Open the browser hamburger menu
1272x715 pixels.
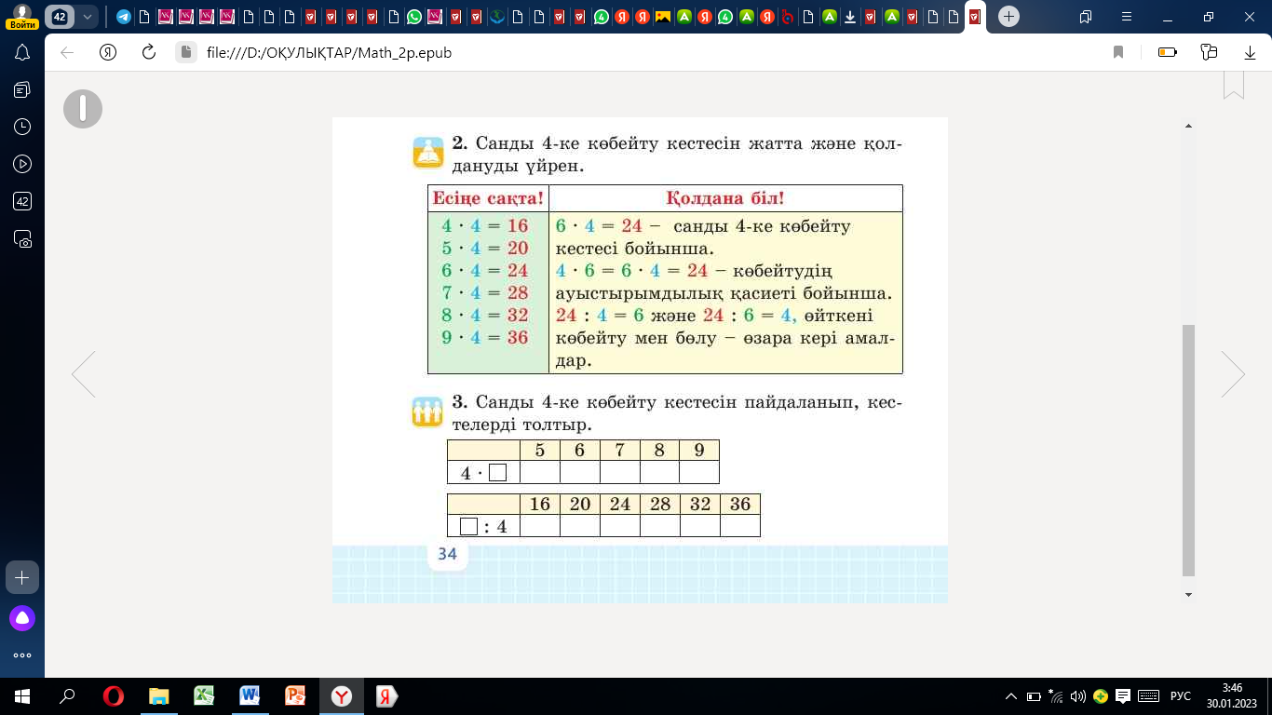click(1127, 17)
